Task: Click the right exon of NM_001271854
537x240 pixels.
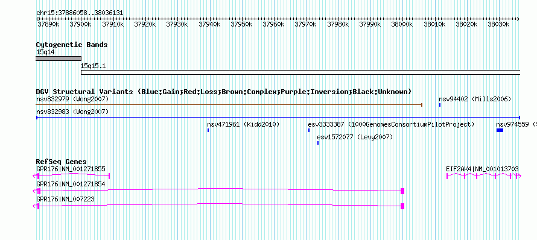Action: click(402, 191)
